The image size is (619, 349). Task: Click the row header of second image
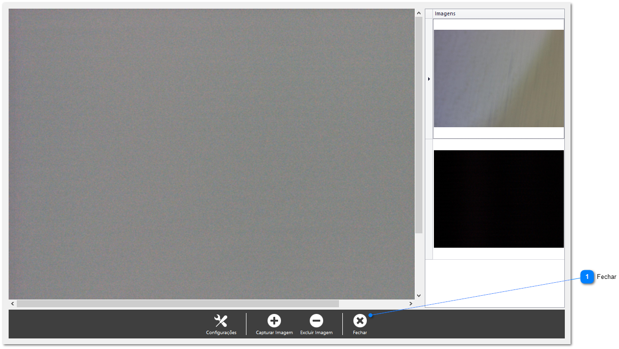point(429,199)
